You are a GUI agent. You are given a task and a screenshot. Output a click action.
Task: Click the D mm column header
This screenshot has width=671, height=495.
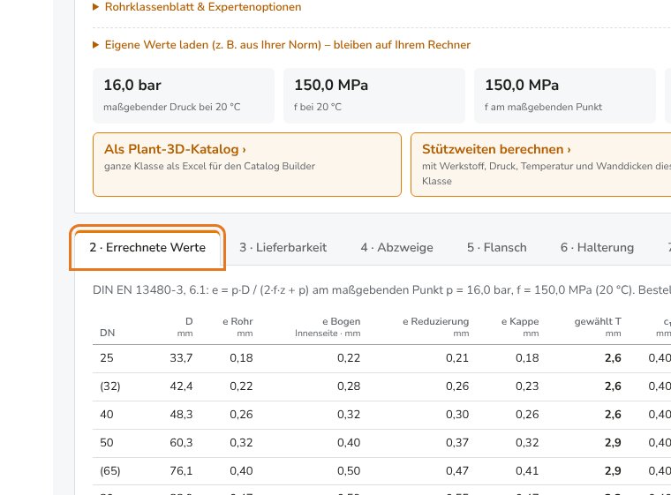pyautogui.click(x=185, y=326)
